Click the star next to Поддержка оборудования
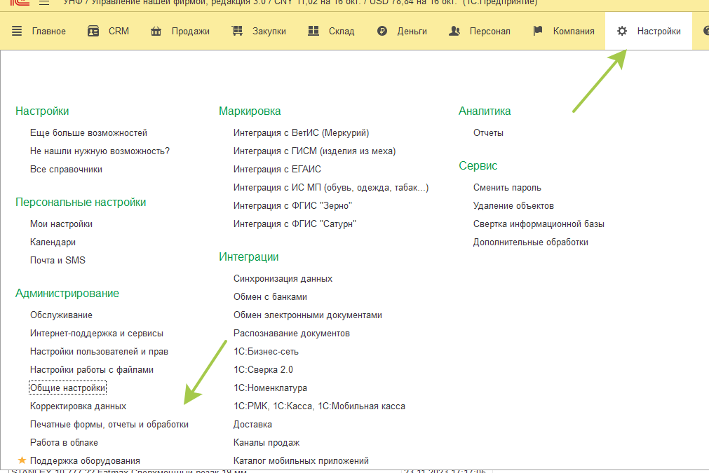This screenshot has height=473, width=709. (22, 460)
